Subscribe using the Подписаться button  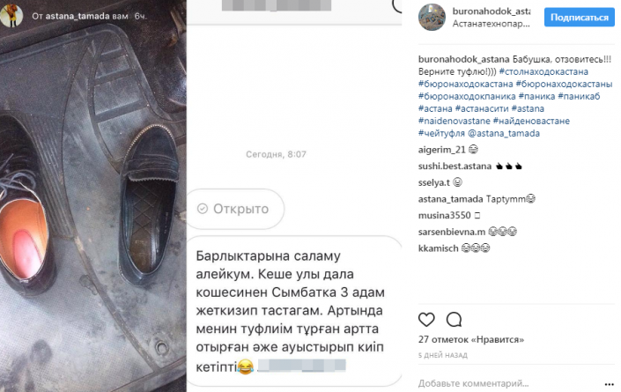pyautogui.click(x=580, y=18)
